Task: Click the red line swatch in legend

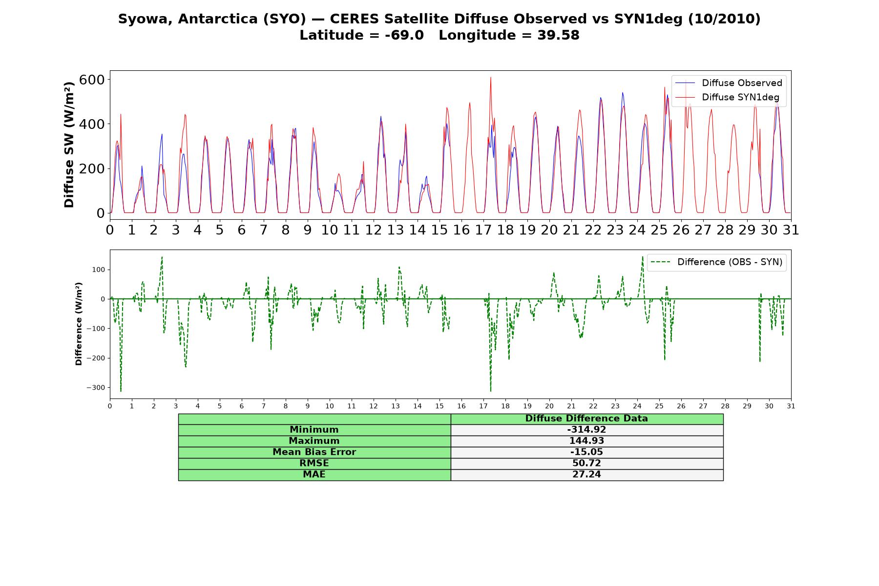Action: [685, 97]
